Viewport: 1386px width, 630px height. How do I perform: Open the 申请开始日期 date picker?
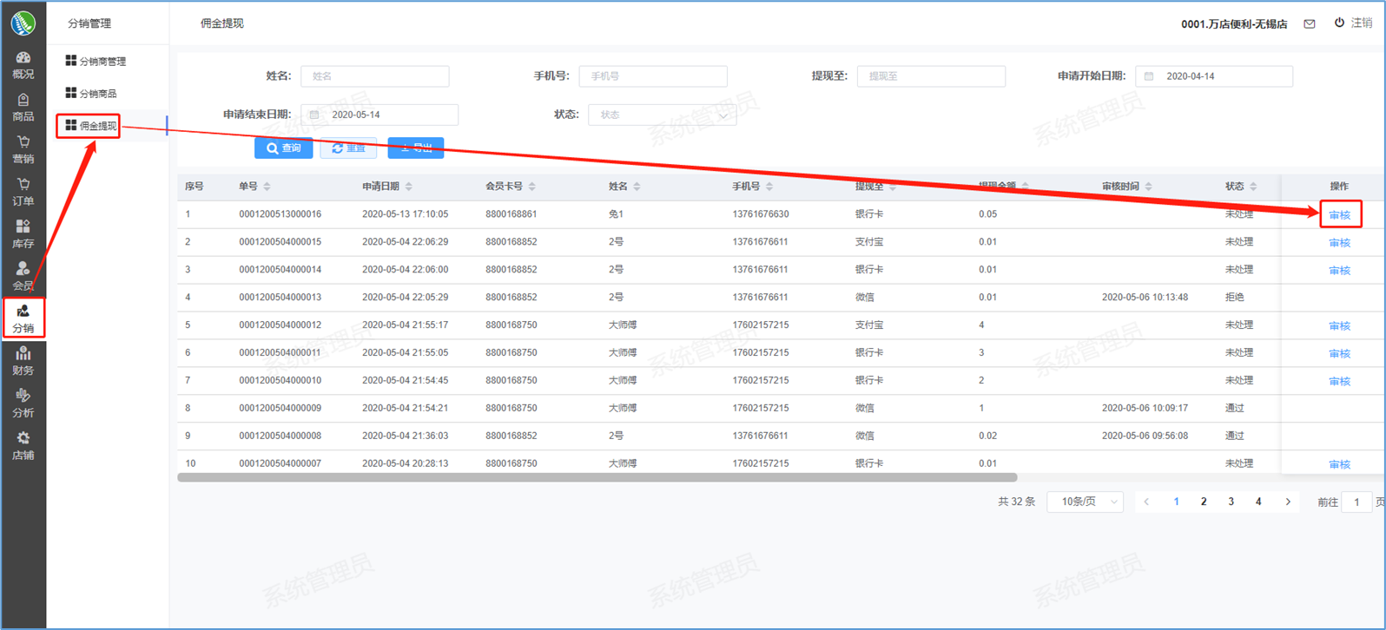[x=1213, y=76]
